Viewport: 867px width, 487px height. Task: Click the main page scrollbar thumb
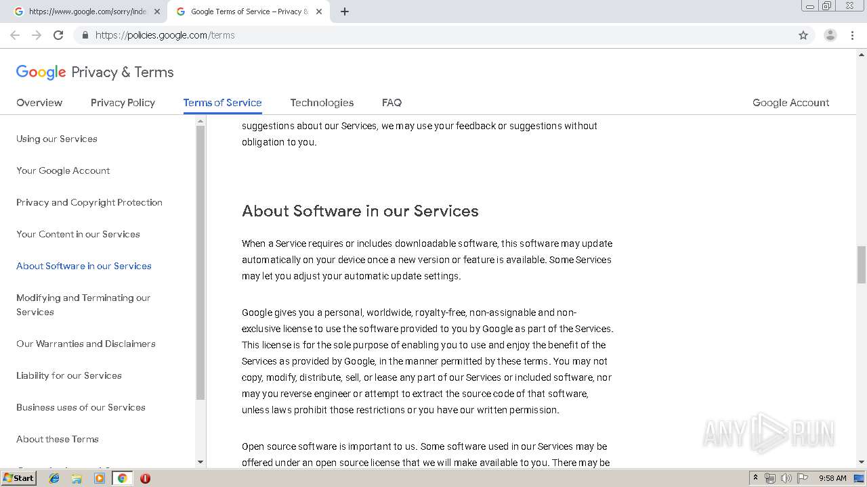(861, 264)
